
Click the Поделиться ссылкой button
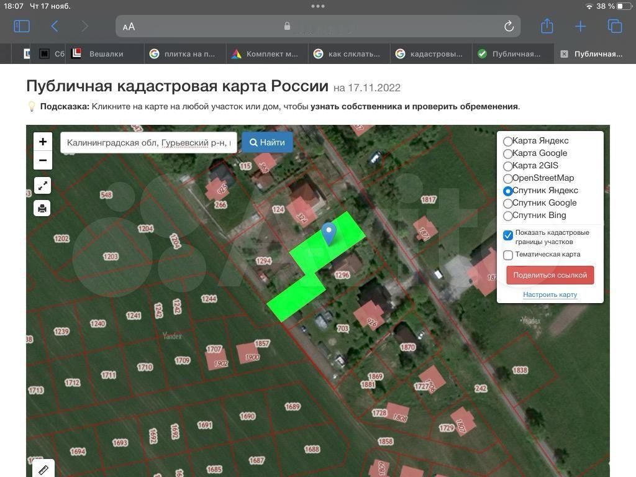(x=550, y=275)
